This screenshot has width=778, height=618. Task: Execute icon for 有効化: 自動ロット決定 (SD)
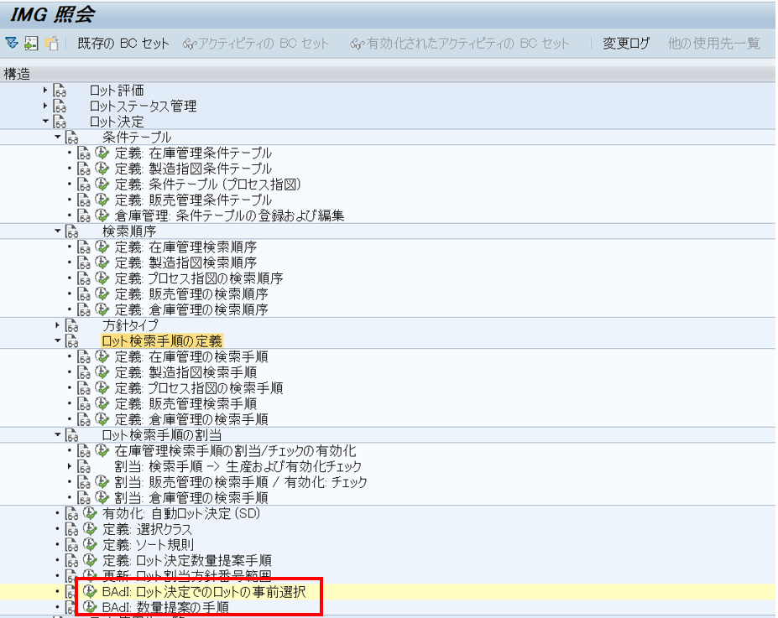pyautogui.click(x=90, y=514)
